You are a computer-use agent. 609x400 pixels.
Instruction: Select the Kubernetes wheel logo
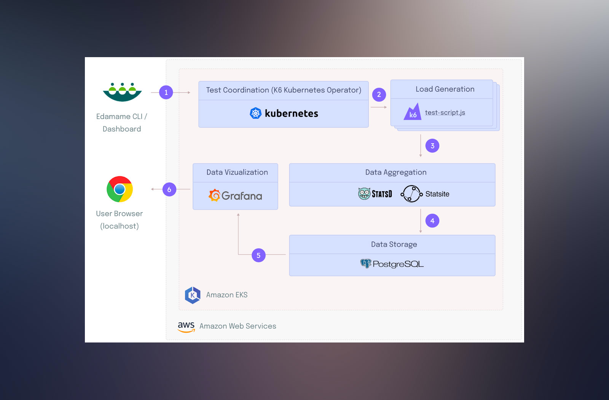pos(255,113)
